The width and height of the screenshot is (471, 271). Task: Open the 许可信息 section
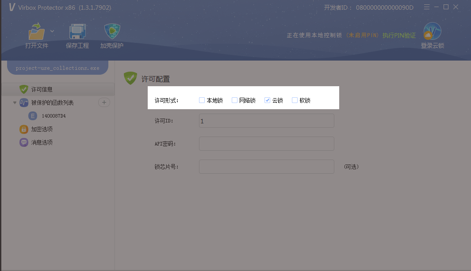[x=58, y=89]
